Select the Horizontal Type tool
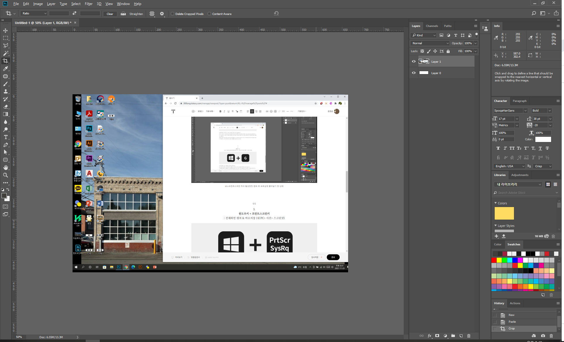564x342 pixels. [x=6, y=137]
